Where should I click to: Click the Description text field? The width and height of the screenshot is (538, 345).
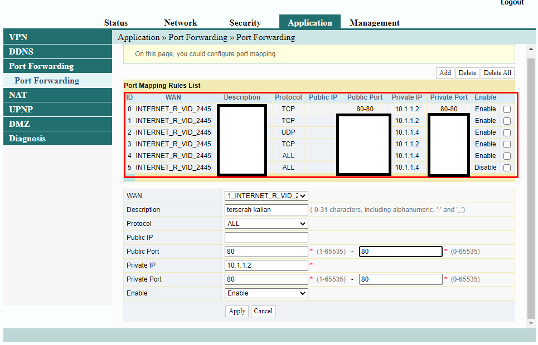pos(266,210)
